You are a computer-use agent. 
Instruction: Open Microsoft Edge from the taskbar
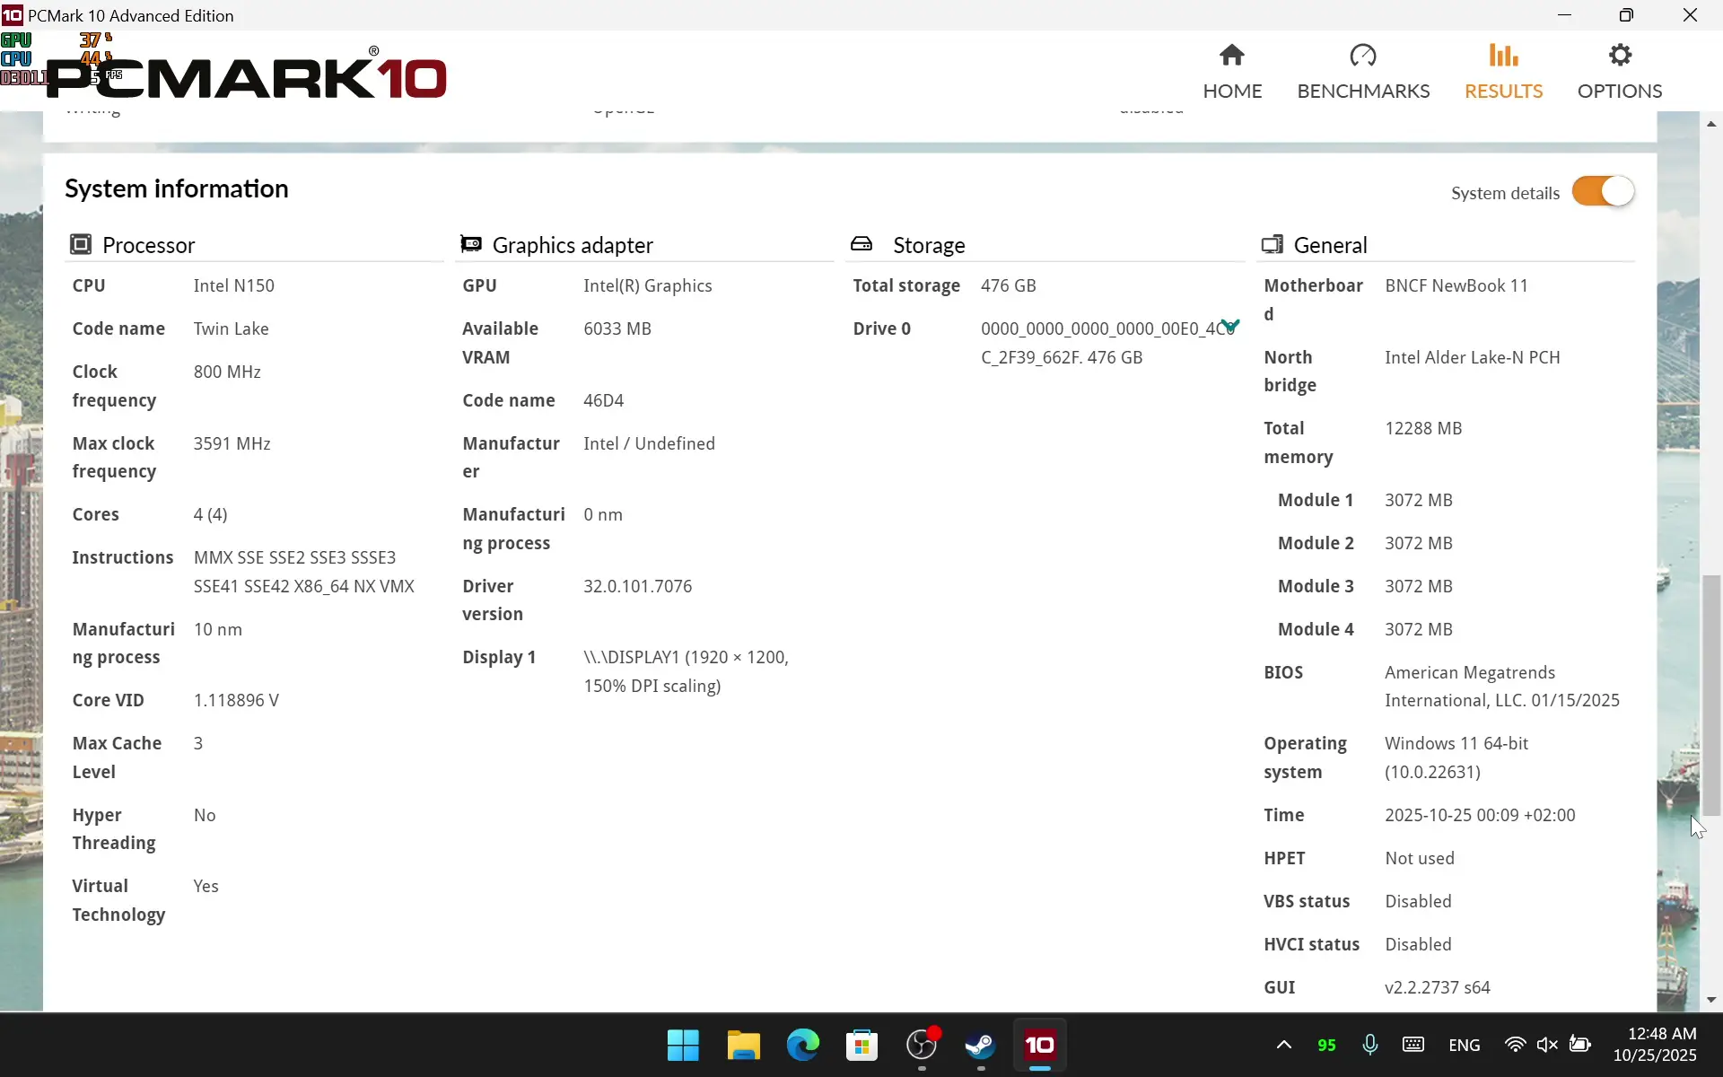[x=802, y=1046]
